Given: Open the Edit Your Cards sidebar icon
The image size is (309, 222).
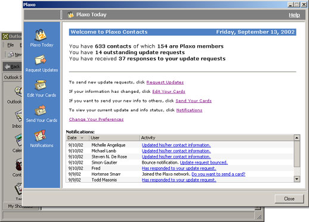Looking at the screenshot, I should (41, 85).
